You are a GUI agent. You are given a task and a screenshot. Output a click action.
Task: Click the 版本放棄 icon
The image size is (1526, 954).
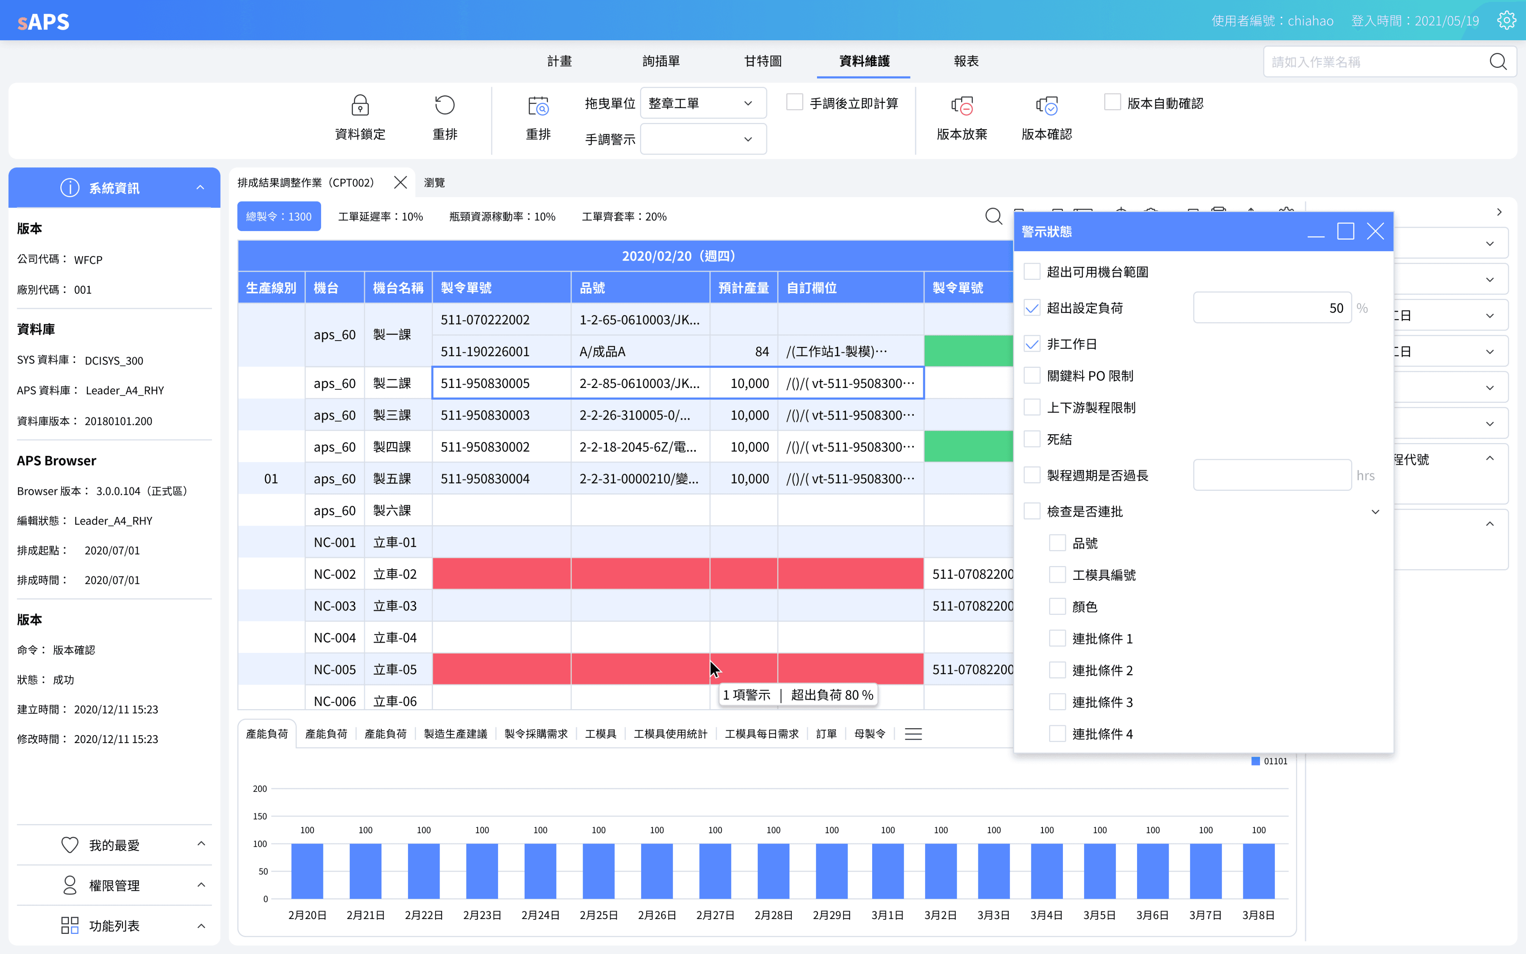click(x=962, y=105)
